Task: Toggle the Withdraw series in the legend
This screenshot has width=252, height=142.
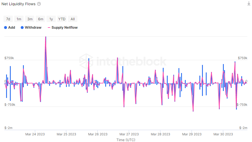Action: [x=31, y=28]
